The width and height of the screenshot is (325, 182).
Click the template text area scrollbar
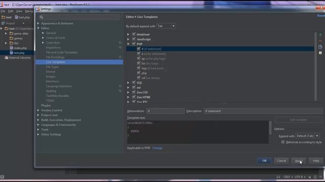[x=270, y=128]
